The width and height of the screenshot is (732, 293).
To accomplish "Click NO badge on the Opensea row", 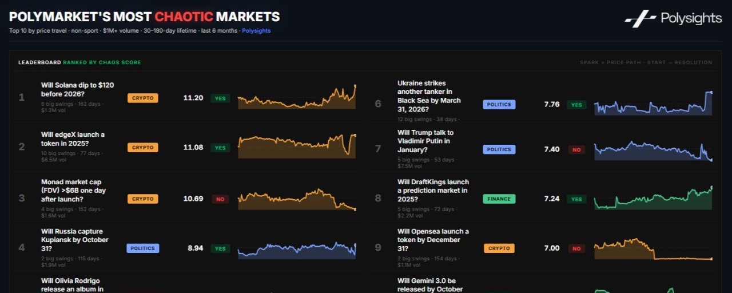I will pos(576,249).
